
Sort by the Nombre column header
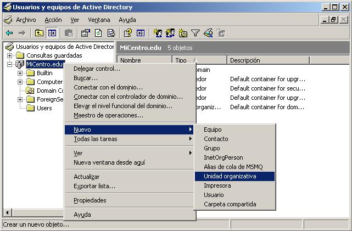pos(144,60)
